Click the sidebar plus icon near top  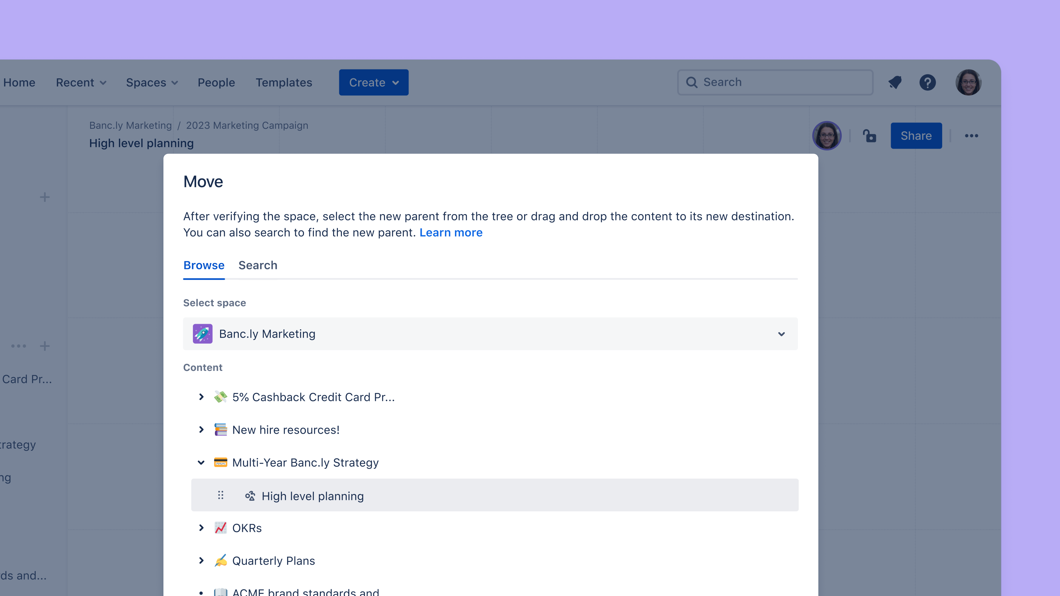tap(45, 197)
